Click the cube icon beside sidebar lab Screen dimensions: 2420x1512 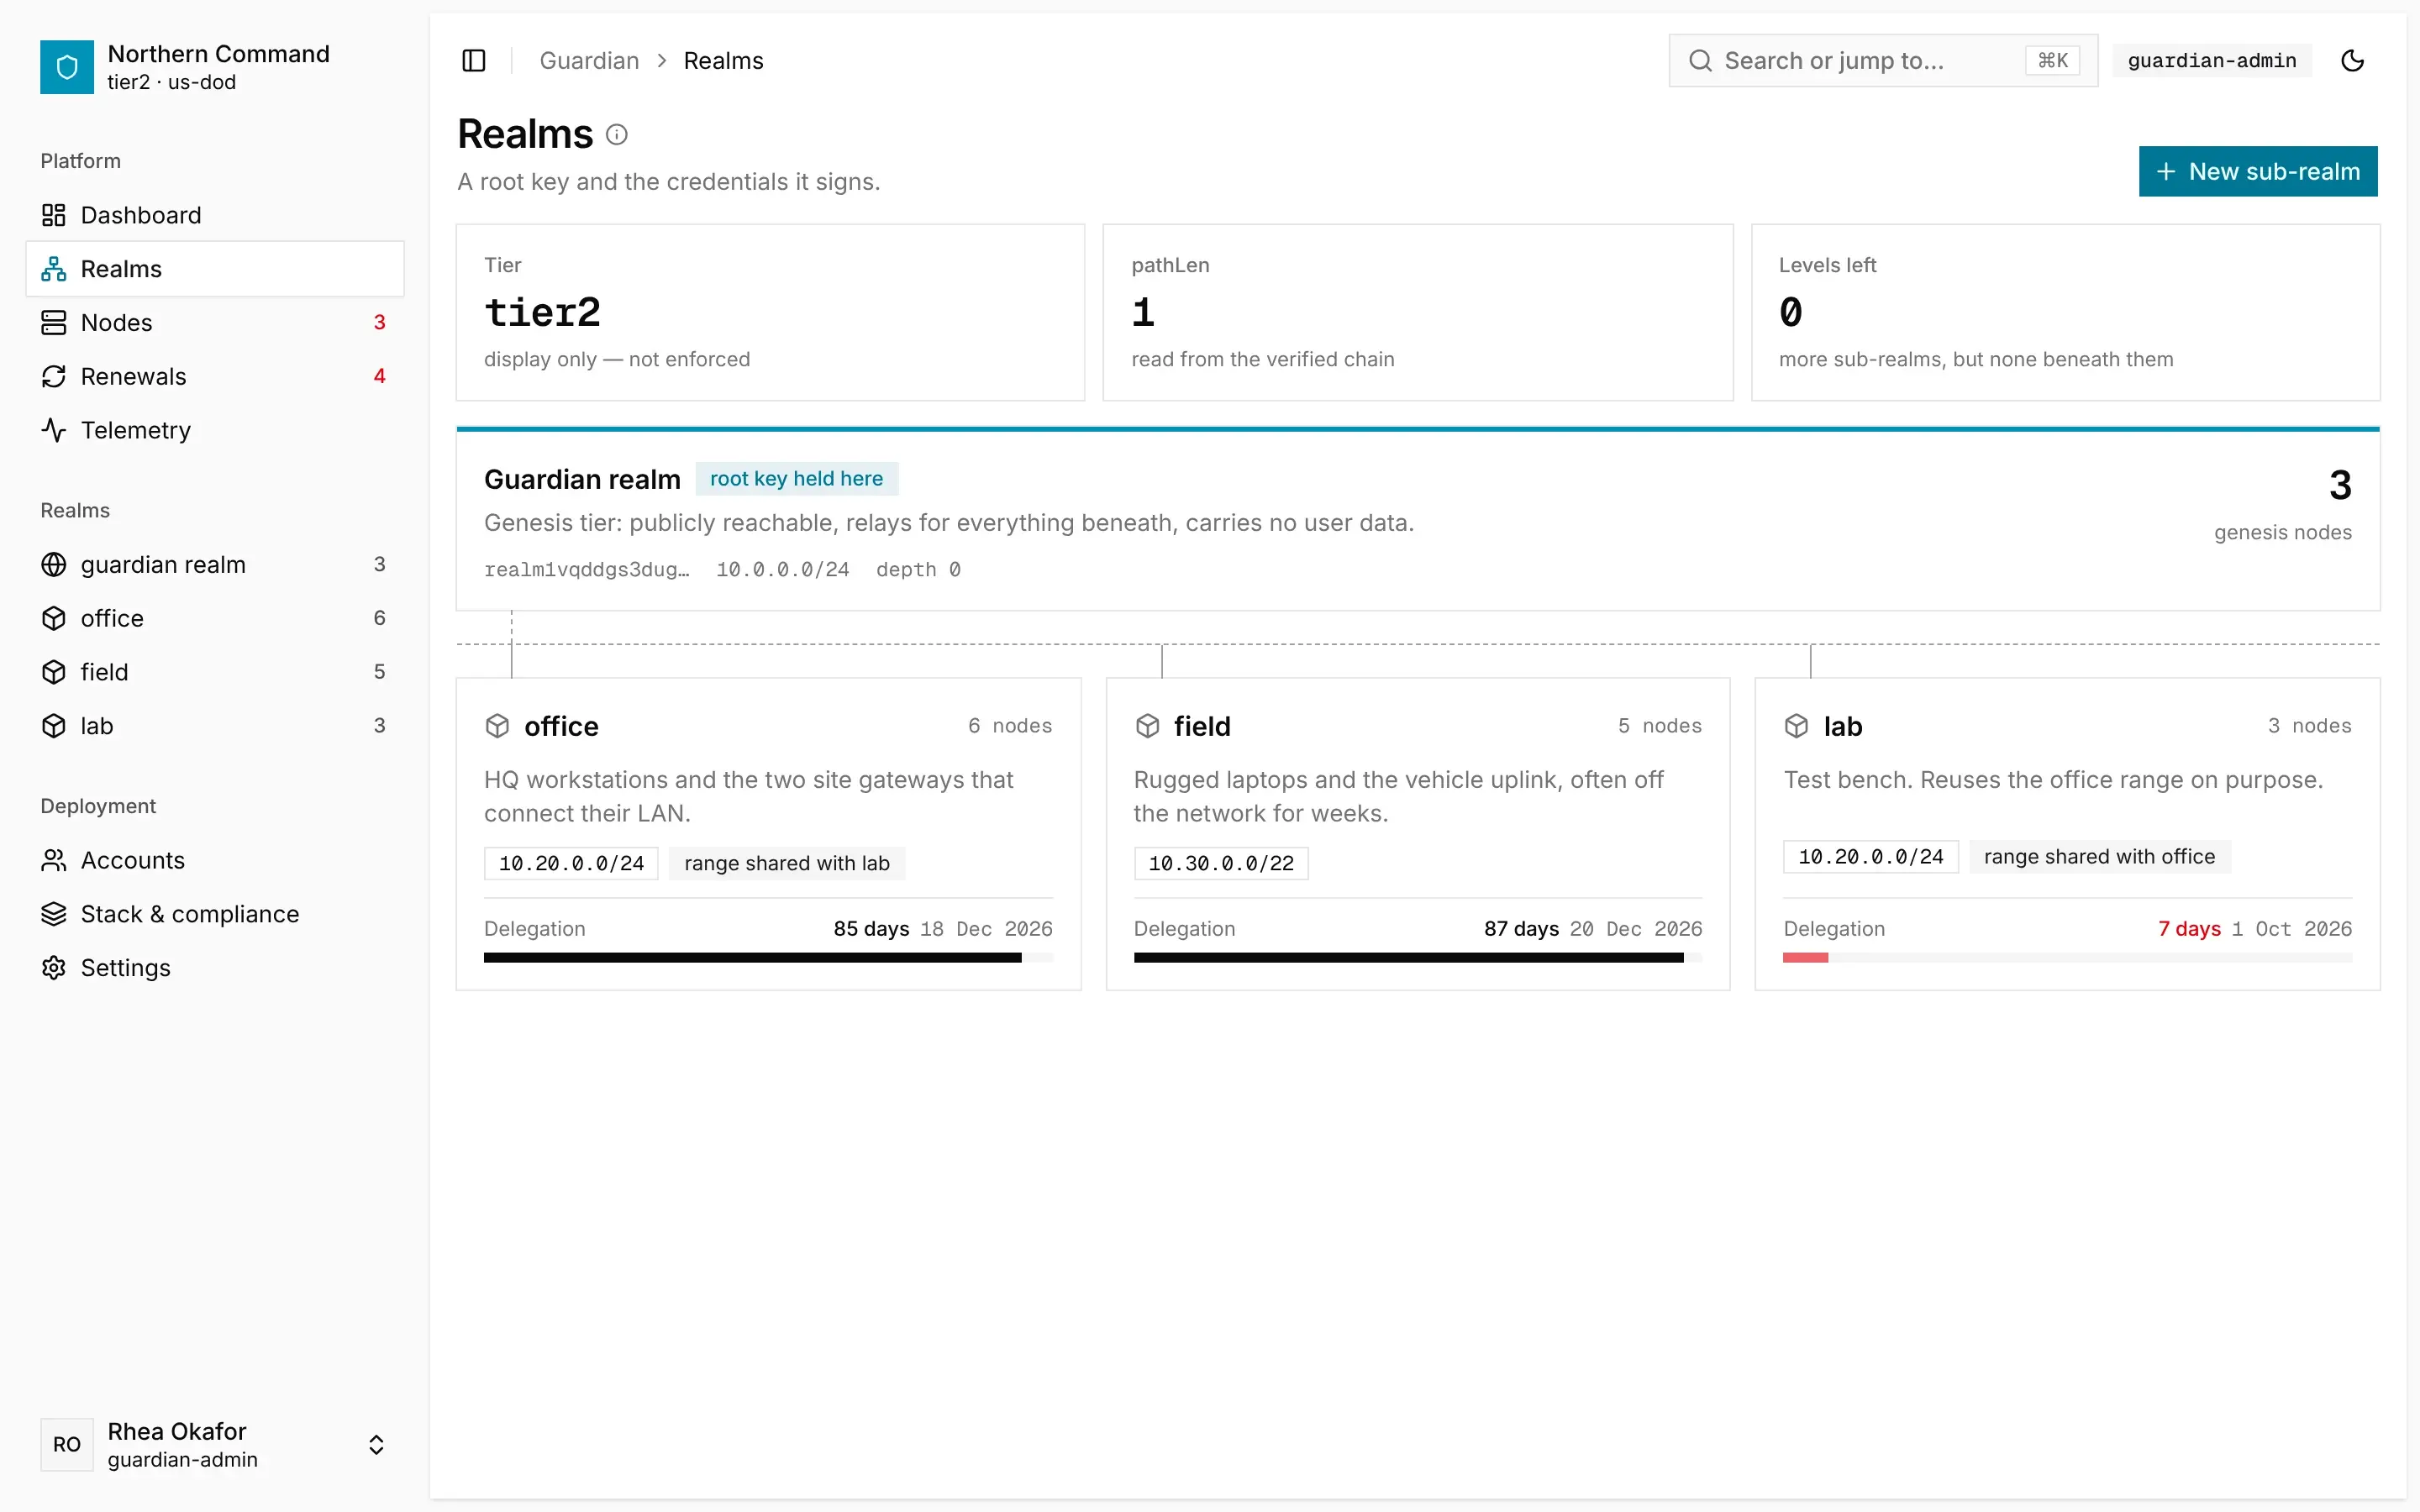click(54, 726)
